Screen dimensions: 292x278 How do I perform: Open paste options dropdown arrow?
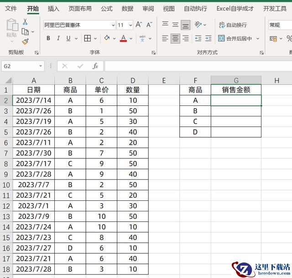point(12,42)
